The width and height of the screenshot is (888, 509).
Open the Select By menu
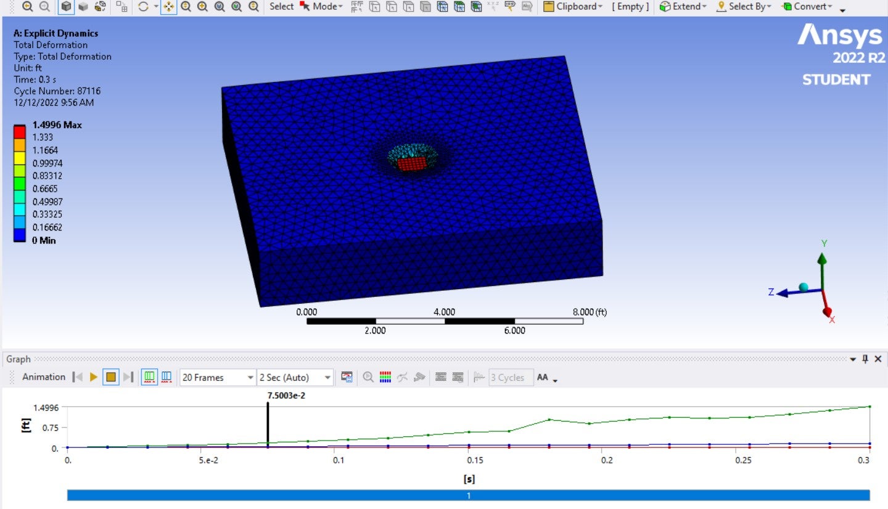(x=744, y=7)
